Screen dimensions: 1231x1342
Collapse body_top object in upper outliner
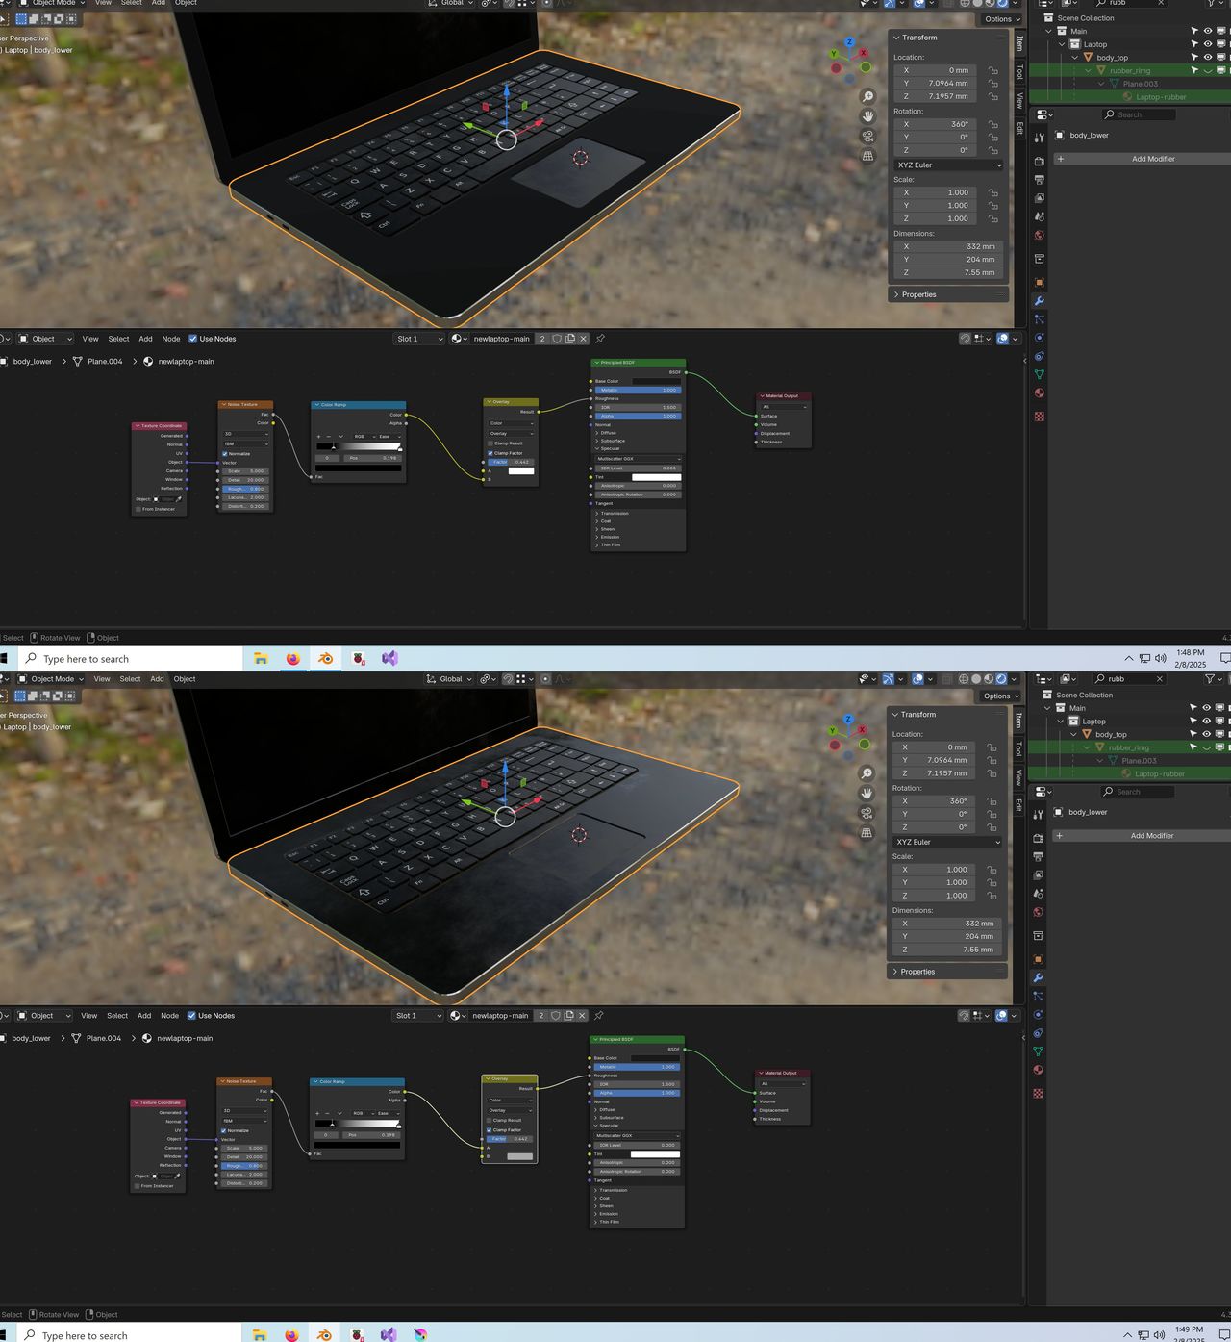[1075, 58]
